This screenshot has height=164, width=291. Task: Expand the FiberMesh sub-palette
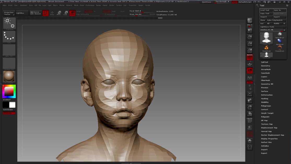click(x=265, y=80)
